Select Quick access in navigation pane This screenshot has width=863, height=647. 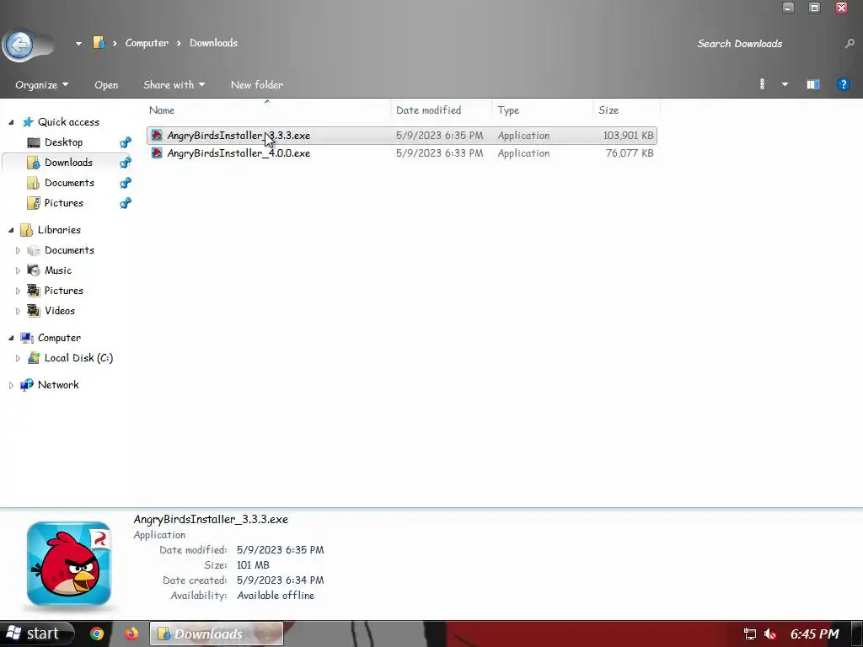(x=68, y=122)
